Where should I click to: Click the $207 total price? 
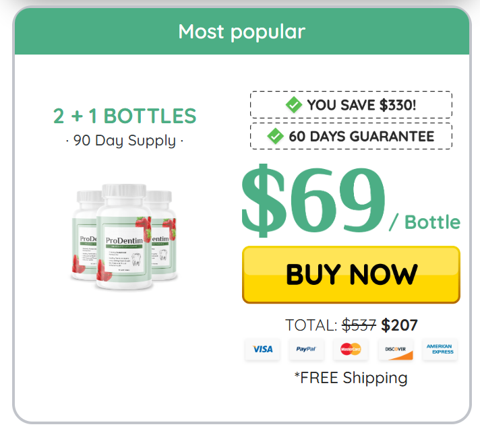pyautogui.click(x=399, y=325)
